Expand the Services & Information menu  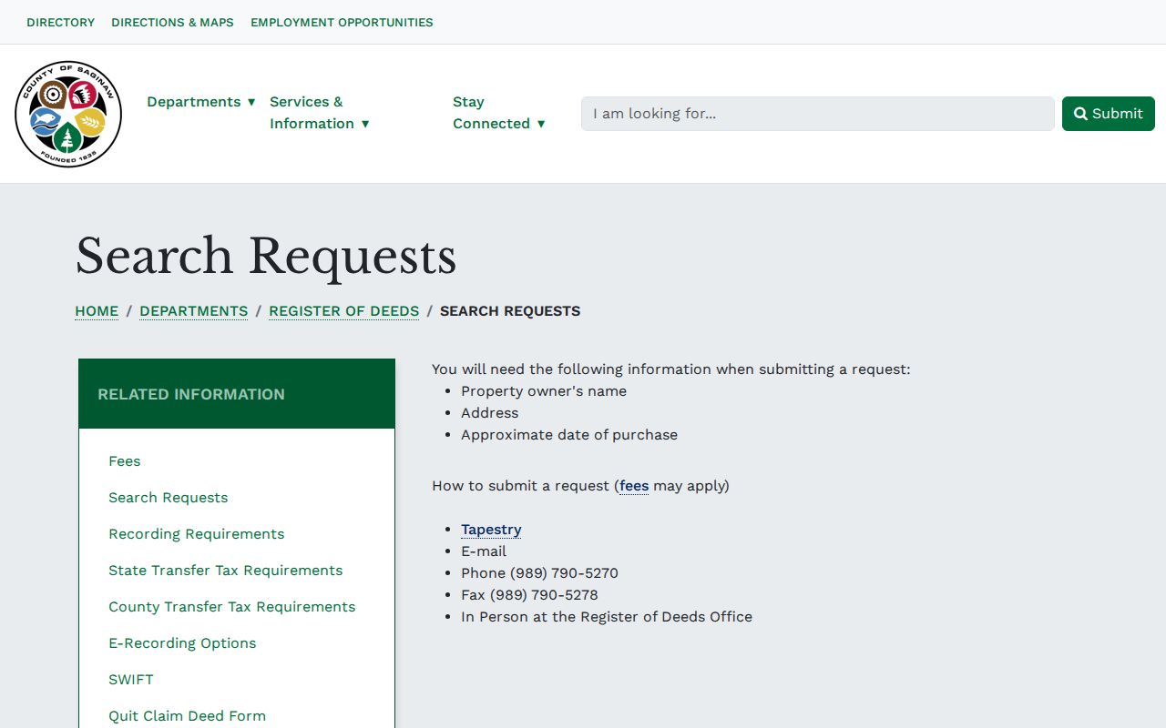pos(320,113)
